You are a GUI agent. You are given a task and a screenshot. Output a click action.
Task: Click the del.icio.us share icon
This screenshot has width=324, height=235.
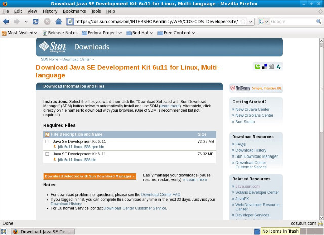point(264,66)
